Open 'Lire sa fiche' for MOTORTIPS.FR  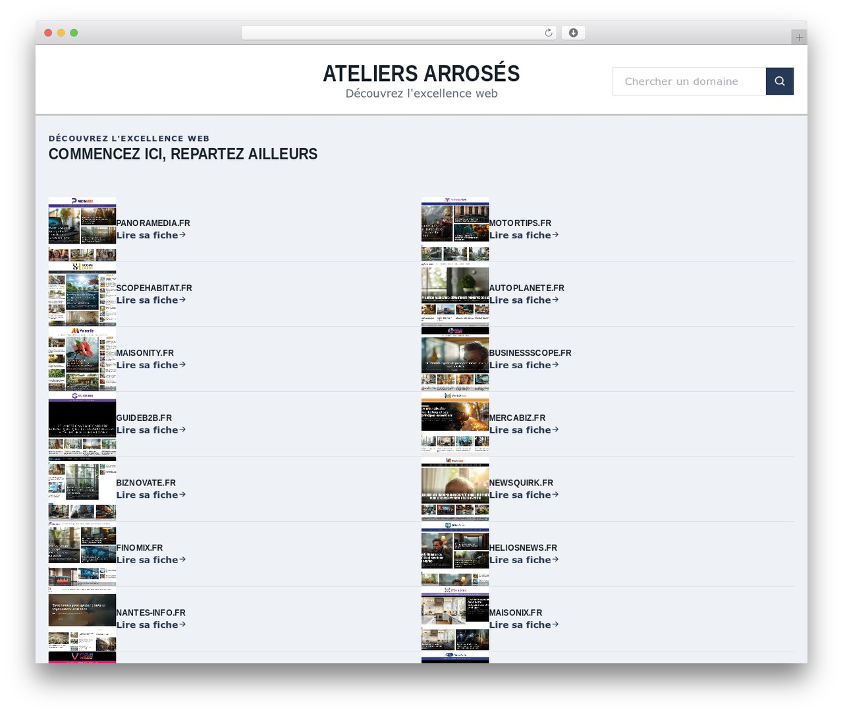524,235
